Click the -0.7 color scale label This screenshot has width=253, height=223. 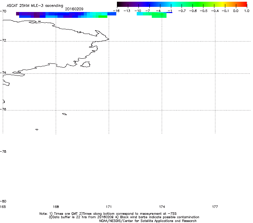pos(182,11)
